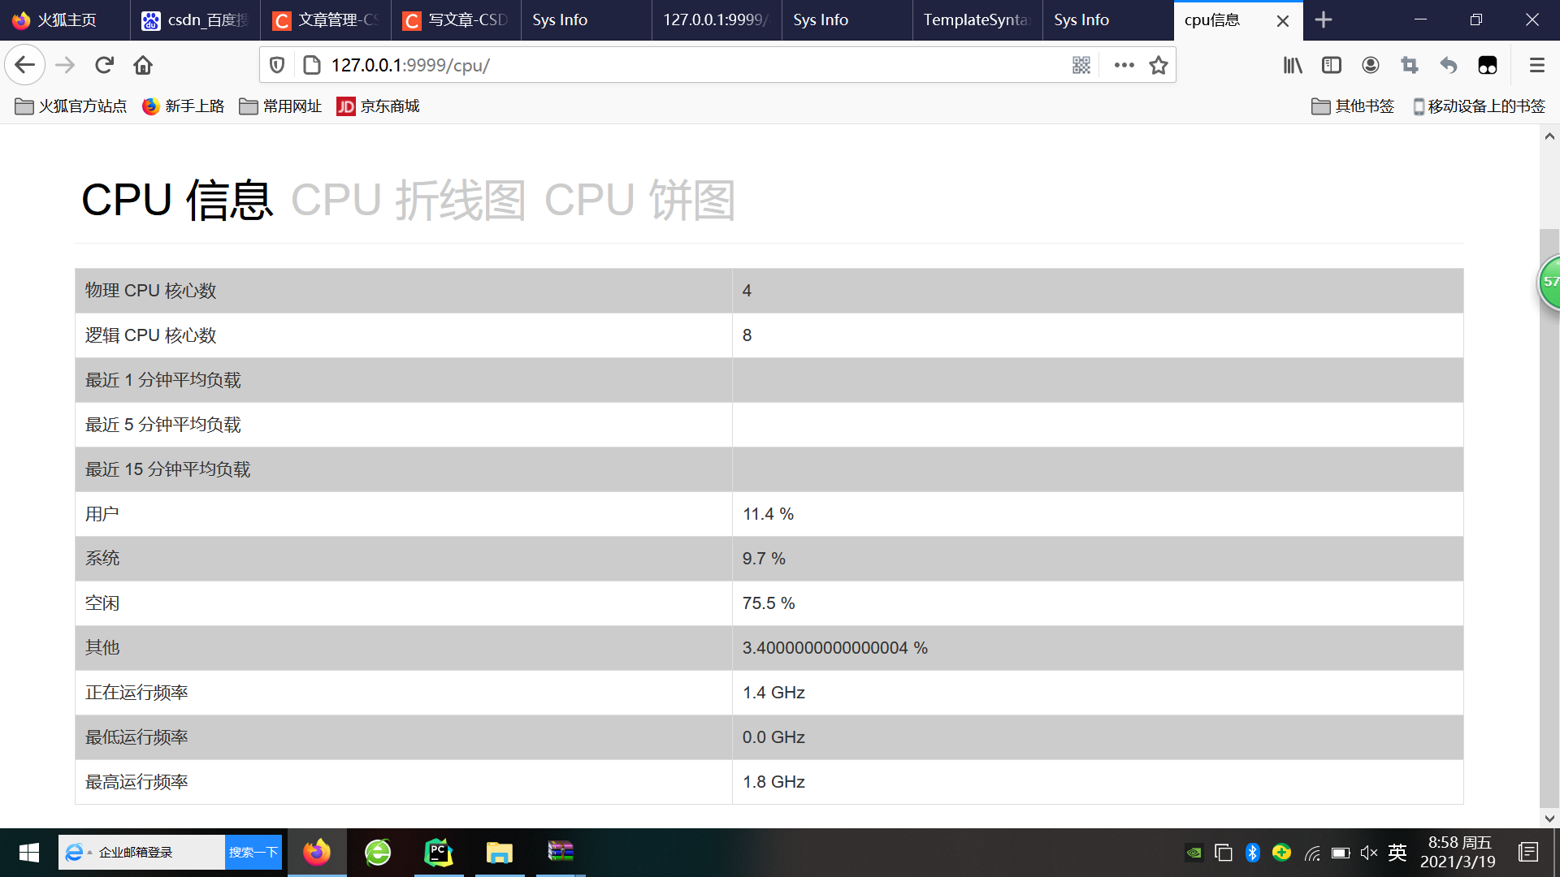Toggle the browser sidebar
Image resolution: width=1560 pixels, height=877 pixels.
point(1331,65)
